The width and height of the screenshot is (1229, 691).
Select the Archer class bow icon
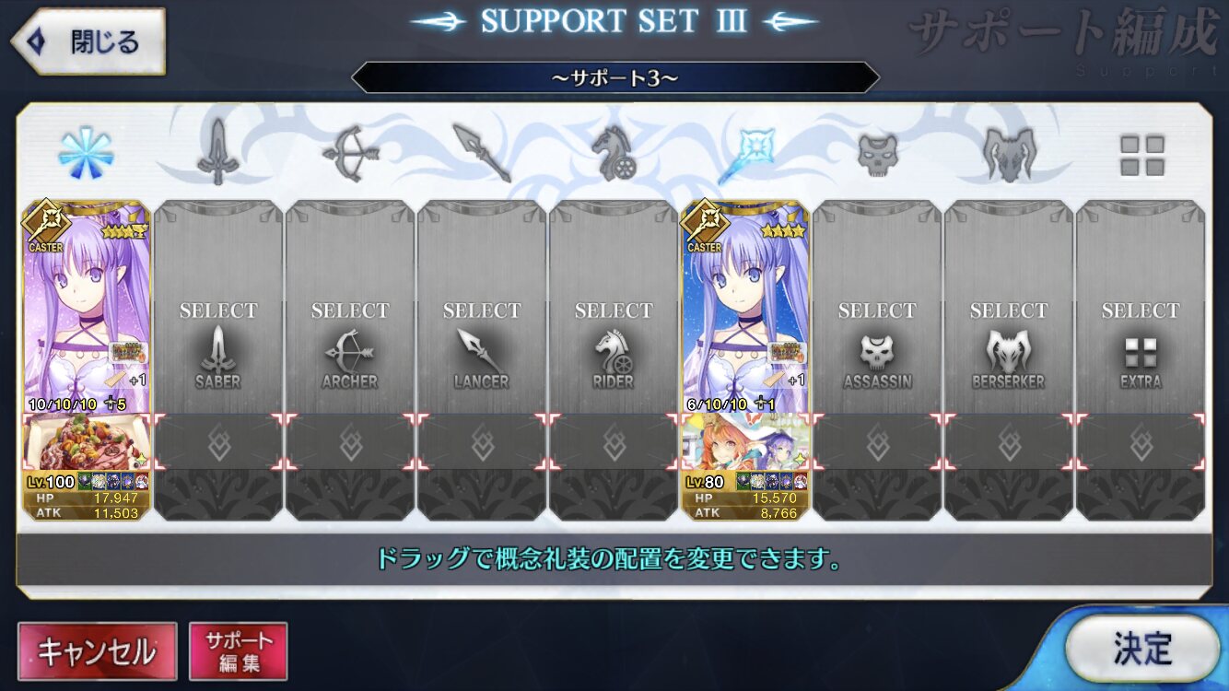349,153
